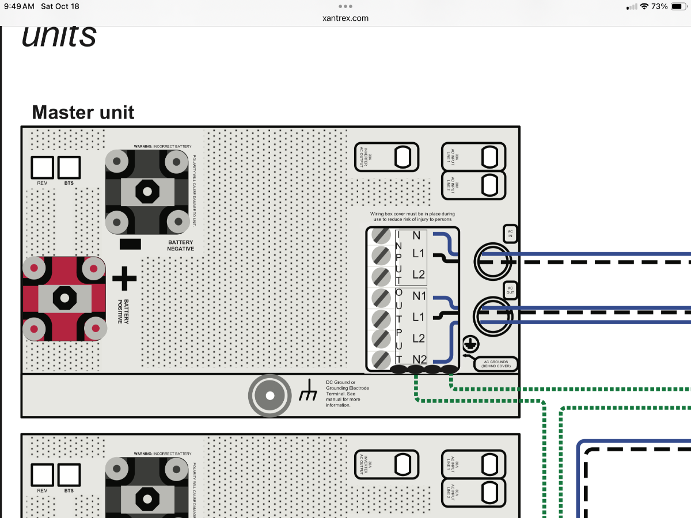
Task: Click the Battery Negative terminal block on Master unit
Action: coord(147,192)
